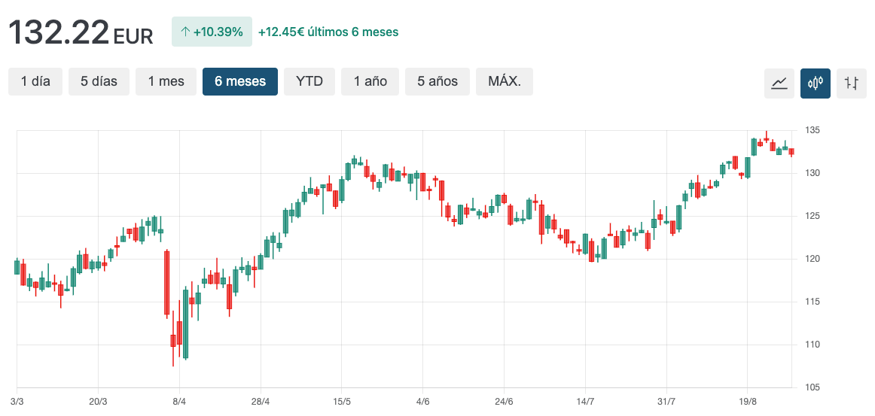Click the 8/4 date label on axis
This screenshot has width=875, height=416.
click(179, 401)
